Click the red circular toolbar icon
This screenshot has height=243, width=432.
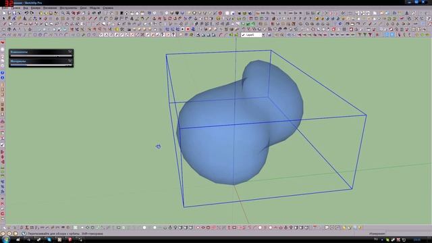(x=220, y=13)
